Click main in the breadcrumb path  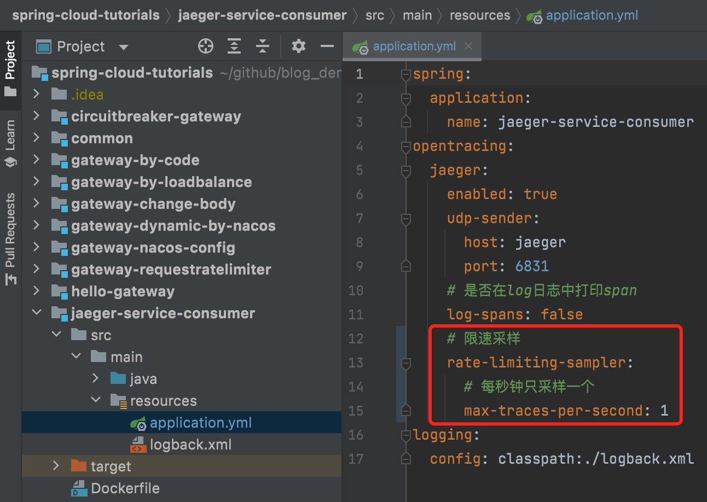coord(417,15)
